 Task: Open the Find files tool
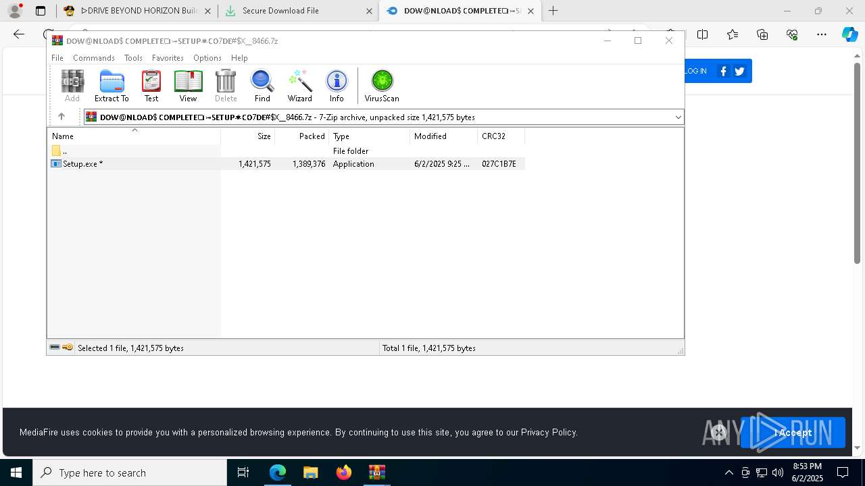[262, 86]
